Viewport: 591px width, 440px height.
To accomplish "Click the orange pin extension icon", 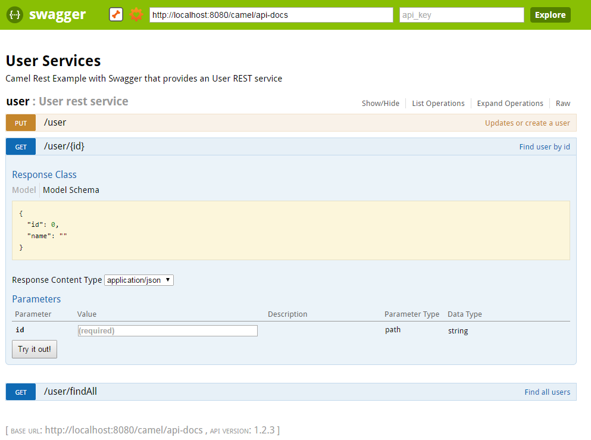I will [x=116, y=15].
